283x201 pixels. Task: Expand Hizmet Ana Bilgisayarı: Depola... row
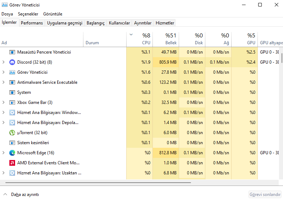pos(4,123)
